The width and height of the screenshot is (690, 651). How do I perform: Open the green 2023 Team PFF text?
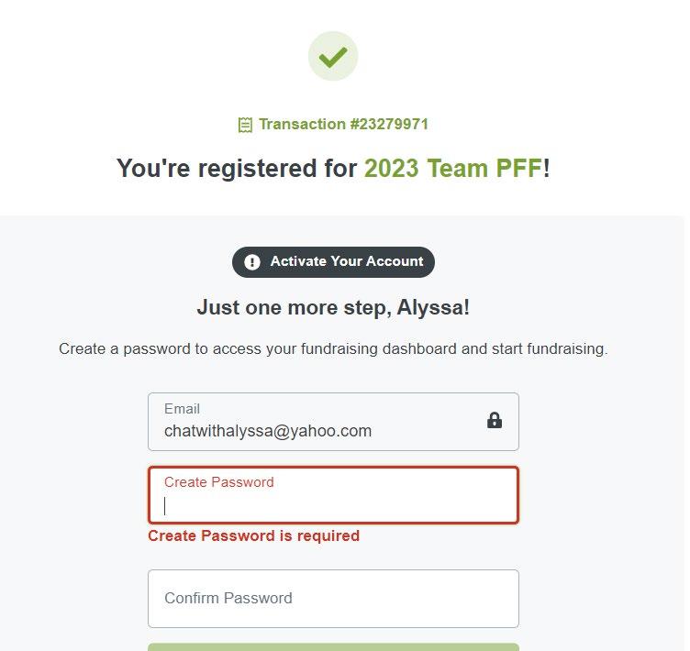[453, 169]
